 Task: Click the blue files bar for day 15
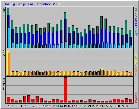coord(65,31)
